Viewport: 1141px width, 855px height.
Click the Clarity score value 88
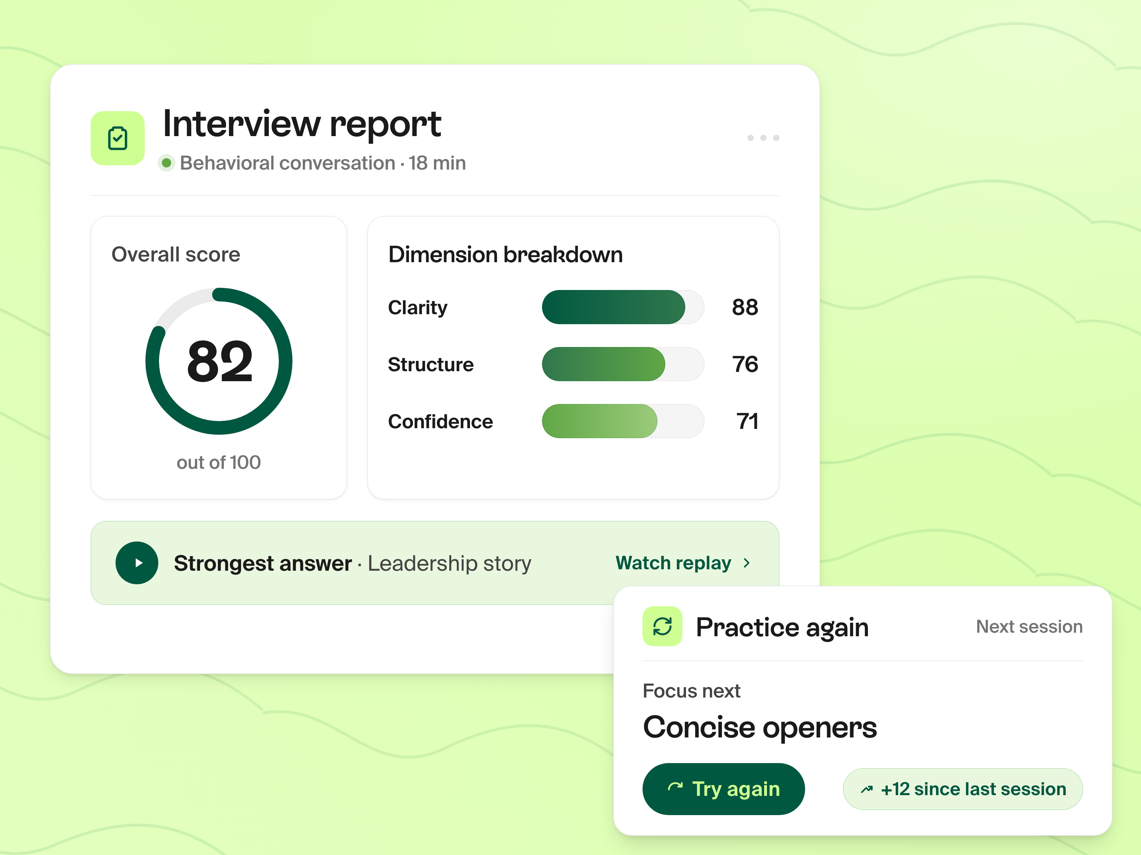click(x=745, y=307)
